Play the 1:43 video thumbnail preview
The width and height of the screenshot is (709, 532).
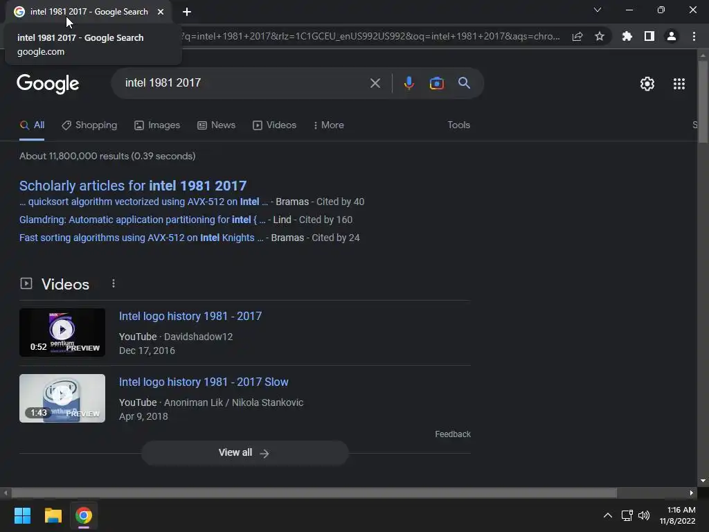[x=62, y=398]
